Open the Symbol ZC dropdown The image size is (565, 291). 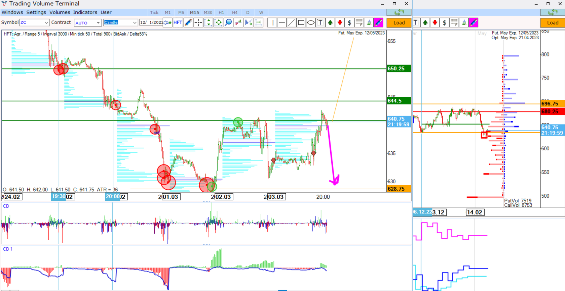34,22
